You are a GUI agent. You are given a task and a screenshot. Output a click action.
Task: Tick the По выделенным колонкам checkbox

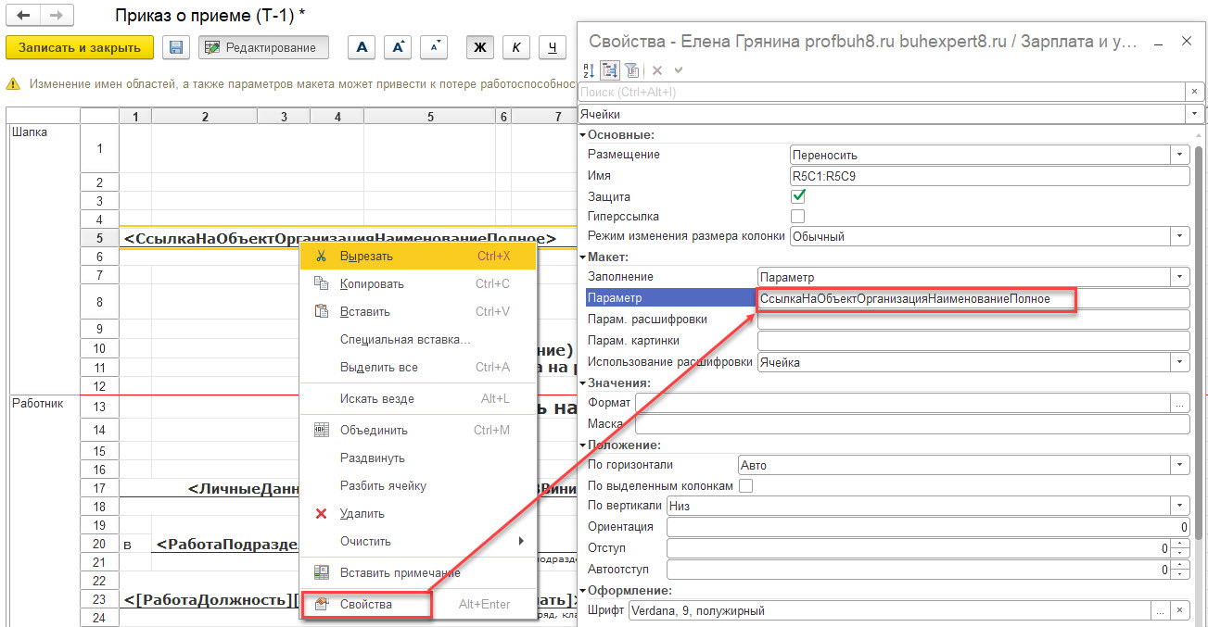745,485
